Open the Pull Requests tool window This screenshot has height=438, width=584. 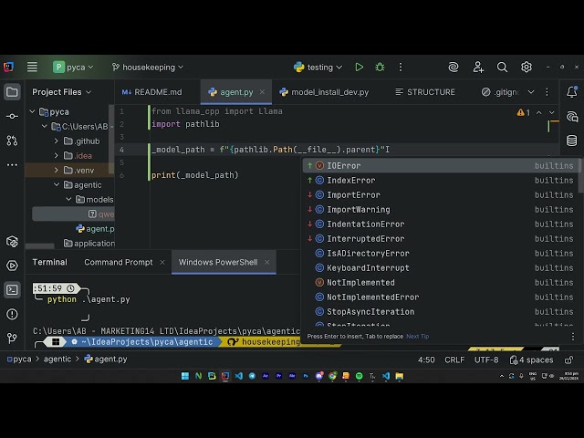pos(12,141)
